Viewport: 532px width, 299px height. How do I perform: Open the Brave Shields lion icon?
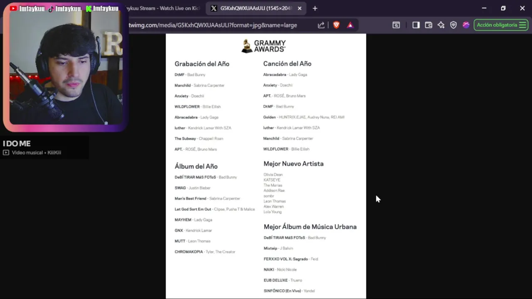click(x=336, y=25)
